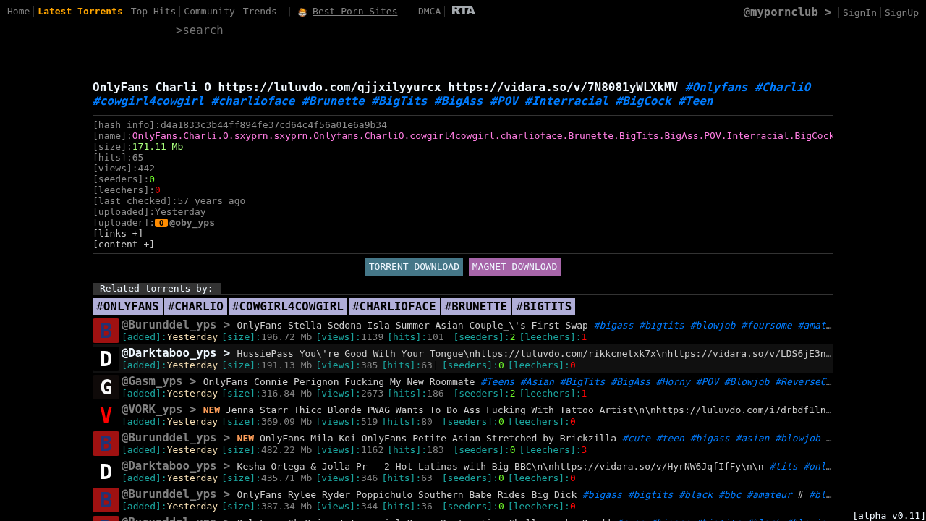
Task: Open the Rylee Ryder torrent title
Action: coord(407,495)
